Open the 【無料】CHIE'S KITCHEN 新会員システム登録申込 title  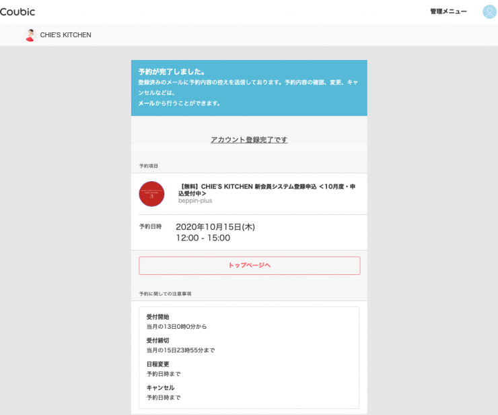[266, 190]
